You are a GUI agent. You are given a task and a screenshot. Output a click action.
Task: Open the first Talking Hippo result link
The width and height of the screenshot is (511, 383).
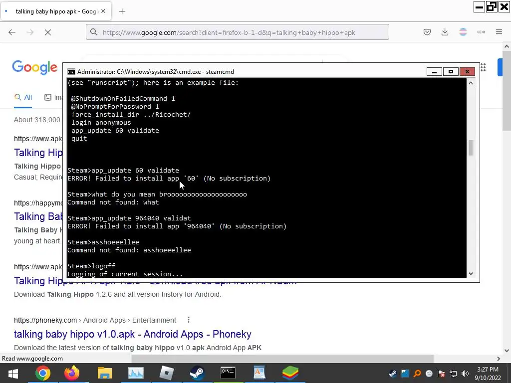tap(38, 153)
